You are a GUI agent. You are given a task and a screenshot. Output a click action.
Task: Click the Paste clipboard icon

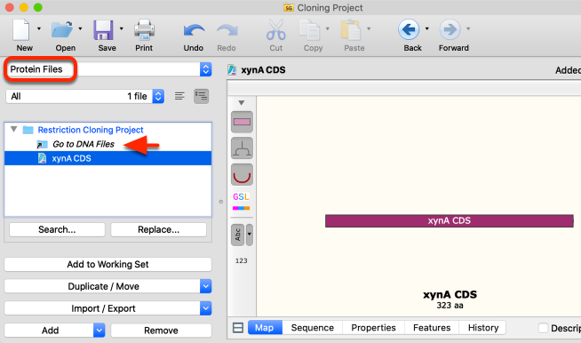(x=351, y=29)
